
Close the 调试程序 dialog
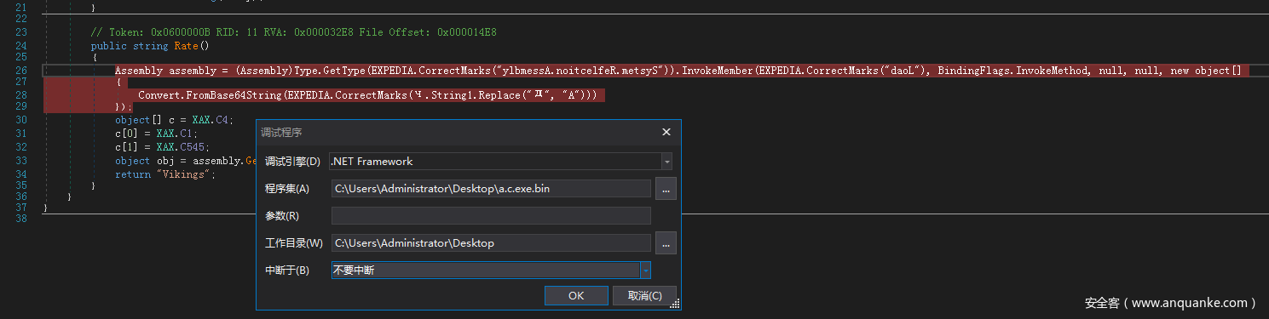[667, 133]
